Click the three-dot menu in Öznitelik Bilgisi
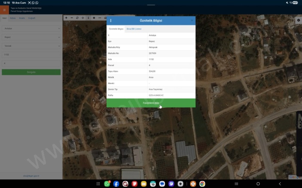 (x=111, y=21)
